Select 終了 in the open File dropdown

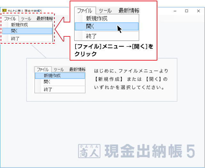[15, 38]
